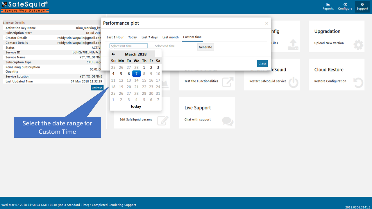Pick March 2 in the calendar
The image size is (372, 209).
click(x=151, y=67)
